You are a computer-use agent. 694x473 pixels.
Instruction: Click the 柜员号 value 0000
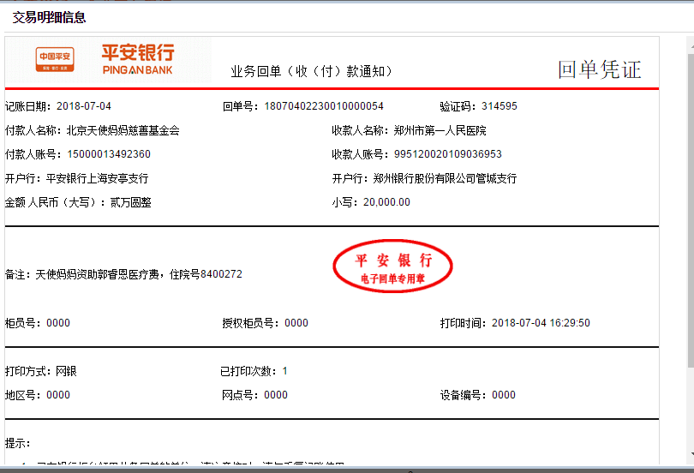pyautogui.click(x=58, y=323)
